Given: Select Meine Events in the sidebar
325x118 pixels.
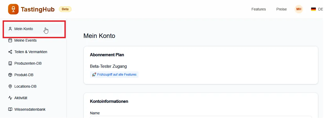Looking at the screenshot, I should point(25,40).
